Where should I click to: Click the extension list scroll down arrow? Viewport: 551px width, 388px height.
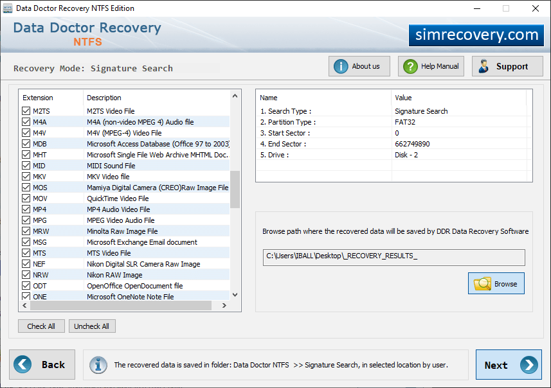[x=235, y=295]
